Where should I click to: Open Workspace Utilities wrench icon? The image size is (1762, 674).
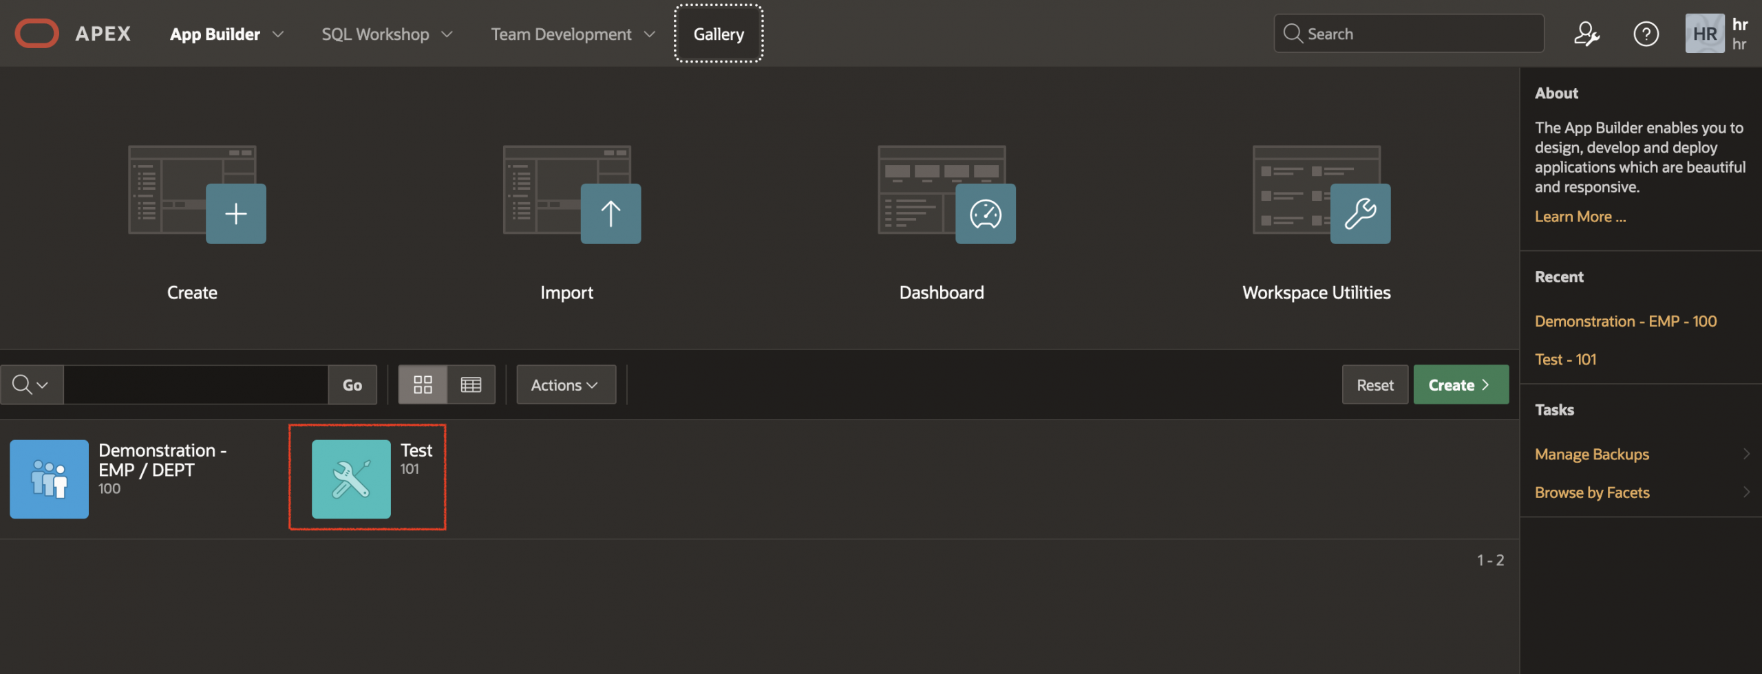(1359, 213)
